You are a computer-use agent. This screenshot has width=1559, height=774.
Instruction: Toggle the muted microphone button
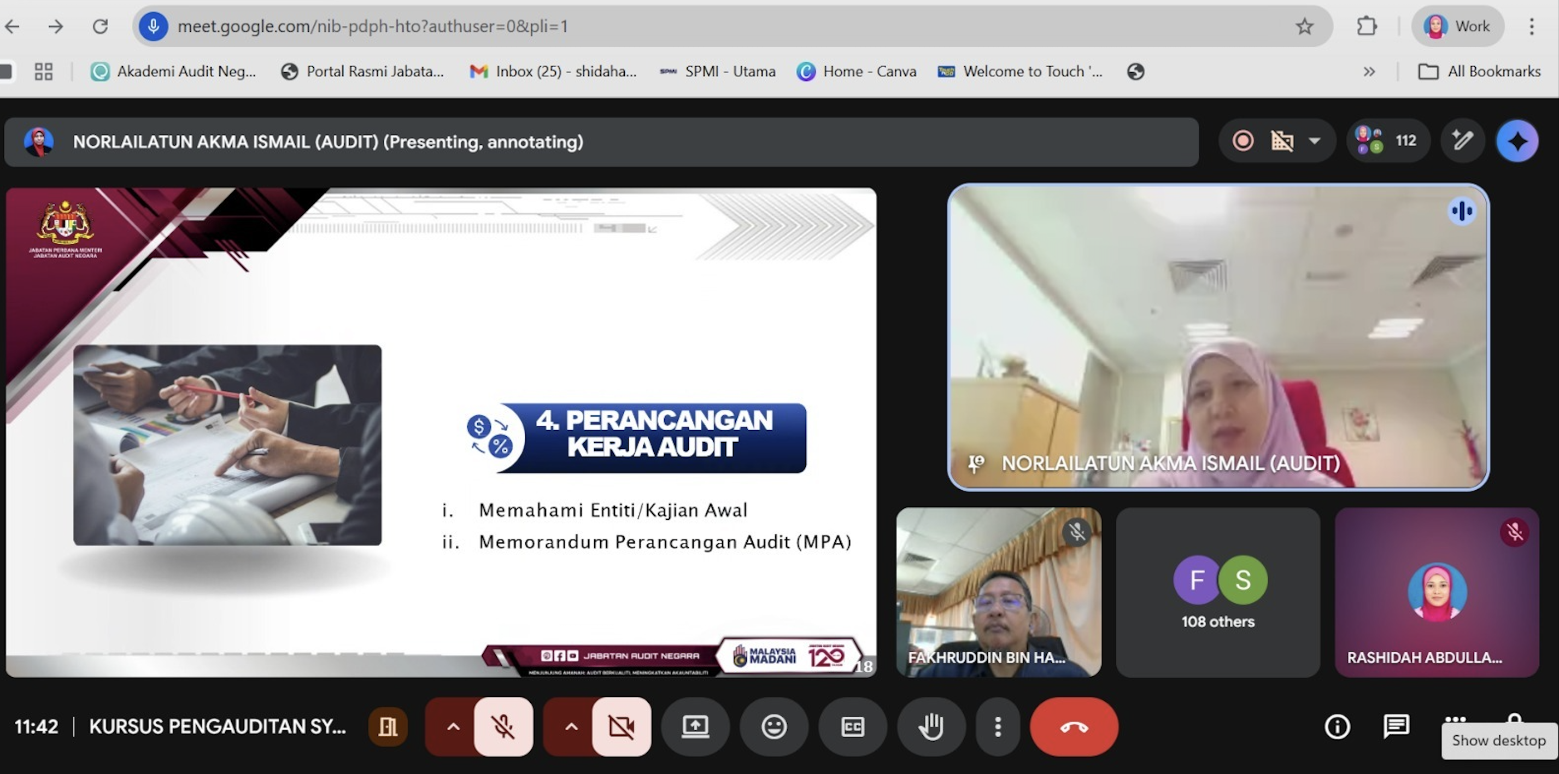(x=503, y=727)
